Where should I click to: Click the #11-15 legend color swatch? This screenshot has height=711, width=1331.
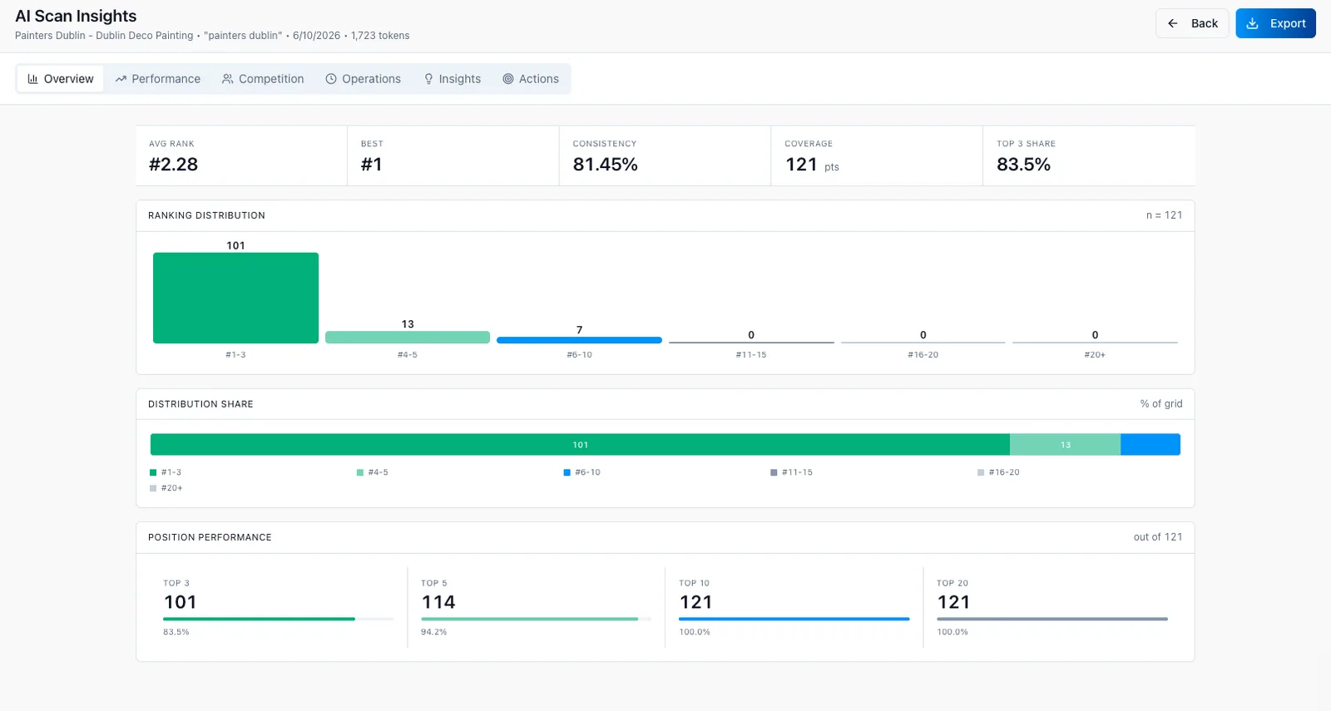(774, 472)
